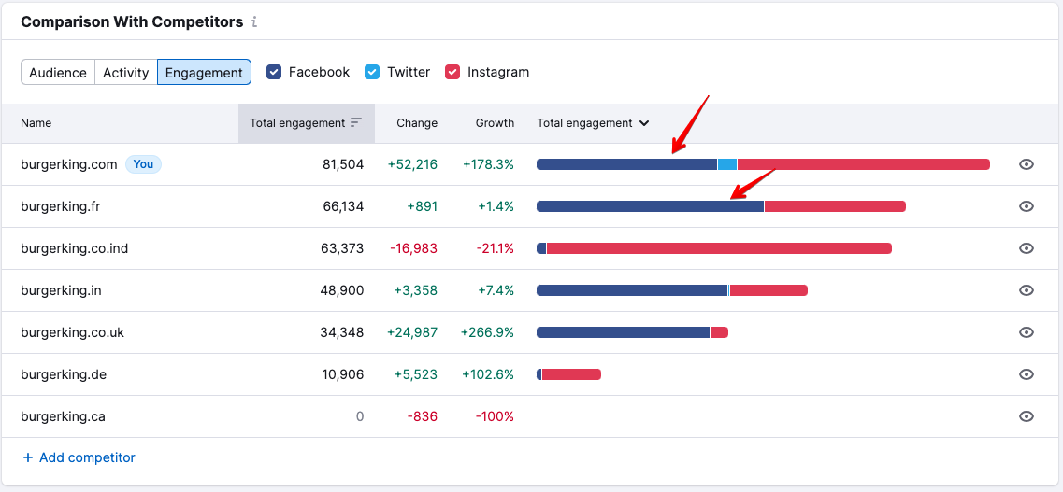Uncheck the Facebook checkbox

(274, 72)
